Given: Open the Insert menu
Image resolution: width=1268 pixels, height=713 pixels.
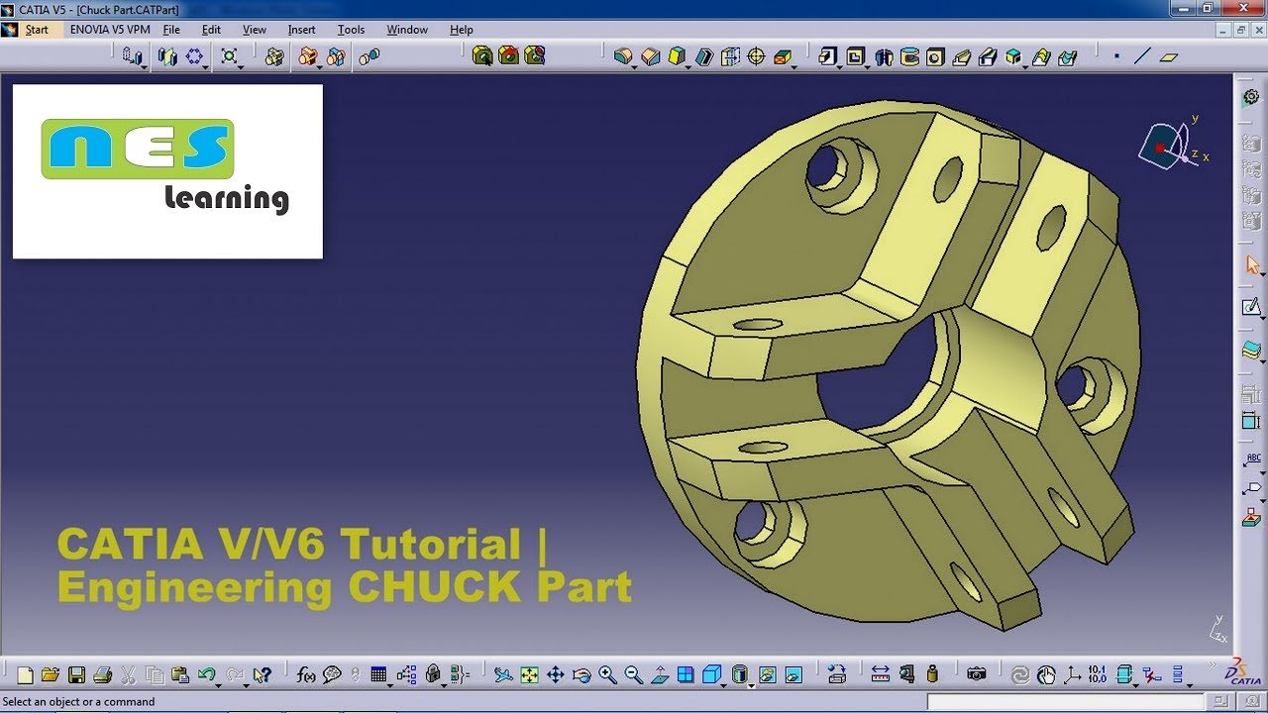Looking at the screenshot, I should pos(301,30).
